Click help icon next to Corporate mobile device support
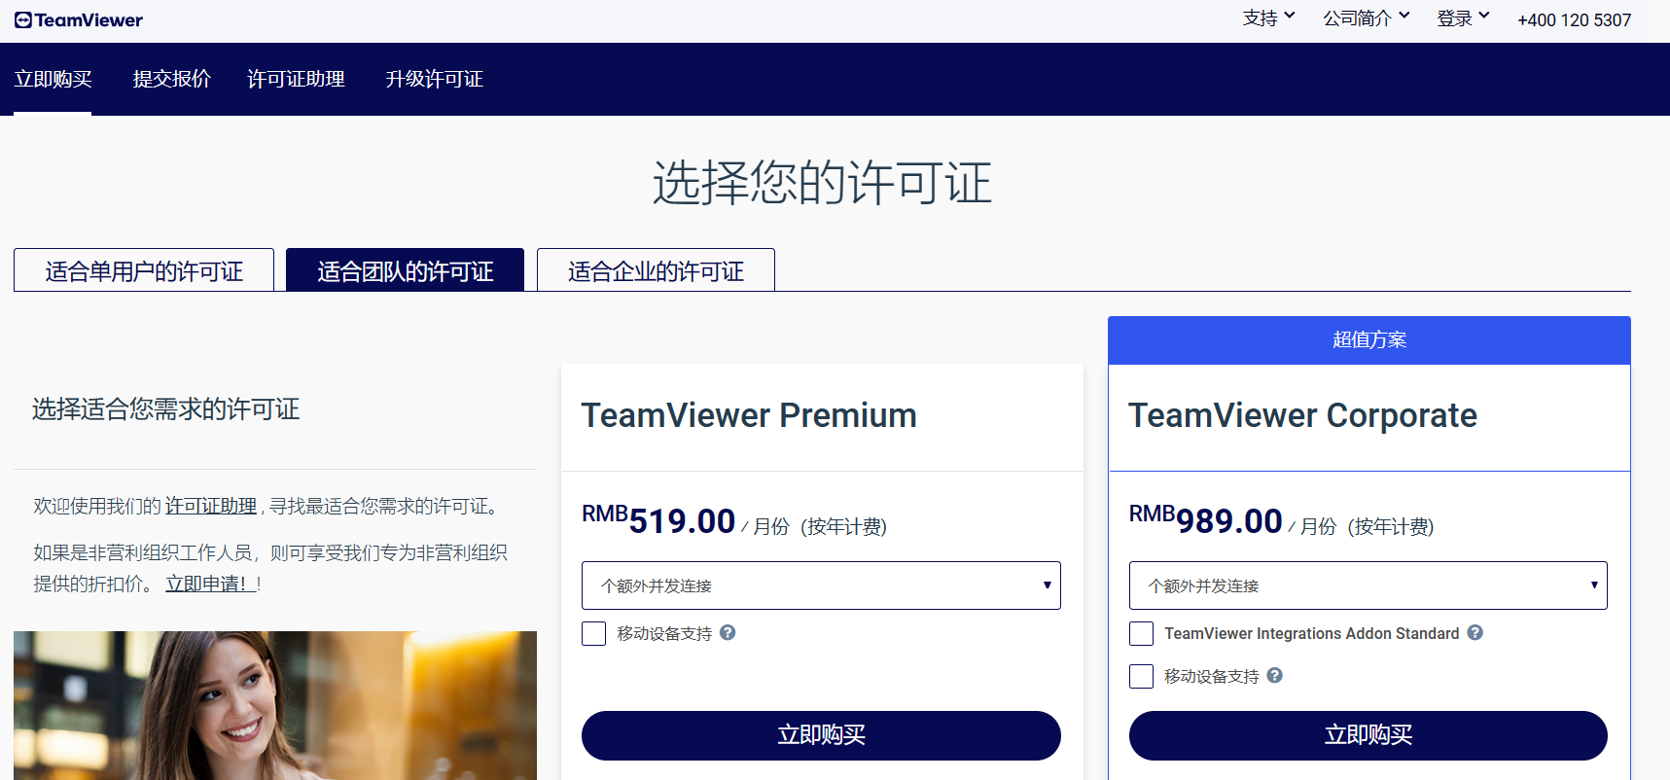1670x780 pixels. tap(1274, 676)
